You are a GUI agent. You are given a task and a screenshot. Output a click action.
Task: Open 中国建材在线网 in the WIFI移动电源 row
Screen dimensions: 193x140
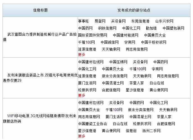coord(91,103)
